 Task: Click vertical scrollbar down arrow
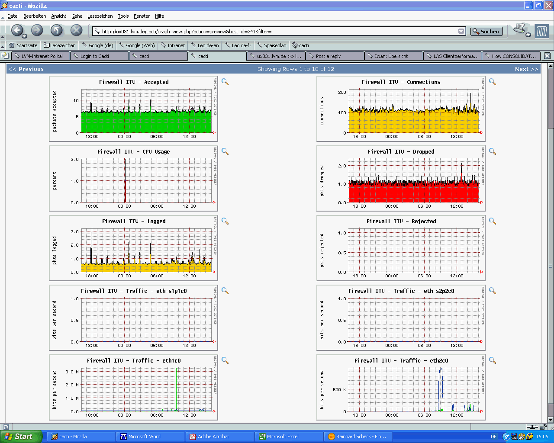point(551,420)
